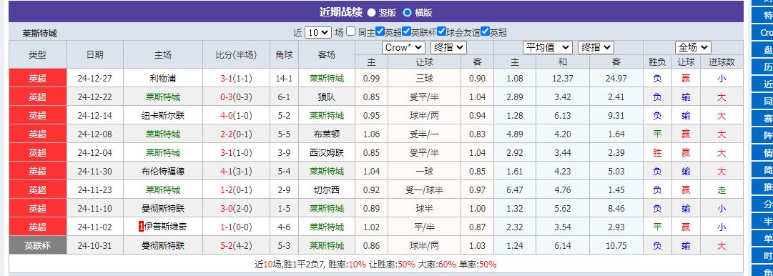Toggle the 同主 checkbox
Viewport: 773px width, 276px height.
[x=350, y=31]
